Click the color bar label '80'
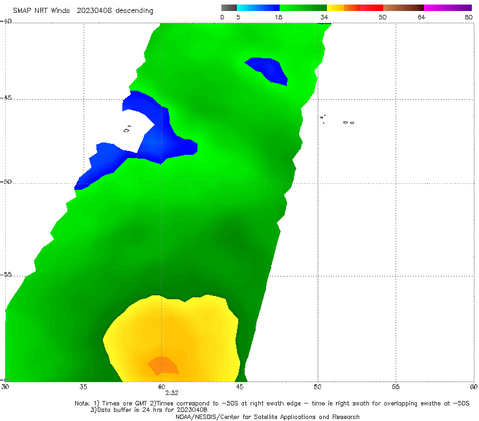 (x=469, y=17)
